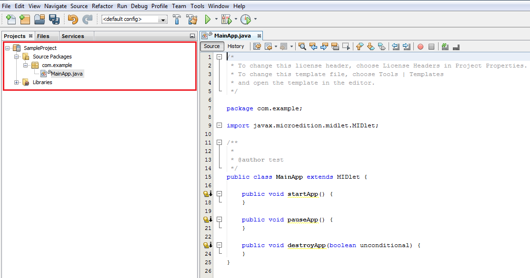Select MainApp.java in the project tree
The height and width of the screenshot is (278, 530).
coord(67,74)
